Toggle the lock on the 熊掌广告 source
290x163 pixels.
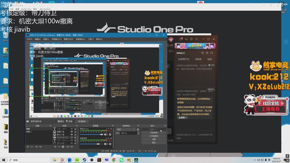pyautogui.click(x=75, y=132)
